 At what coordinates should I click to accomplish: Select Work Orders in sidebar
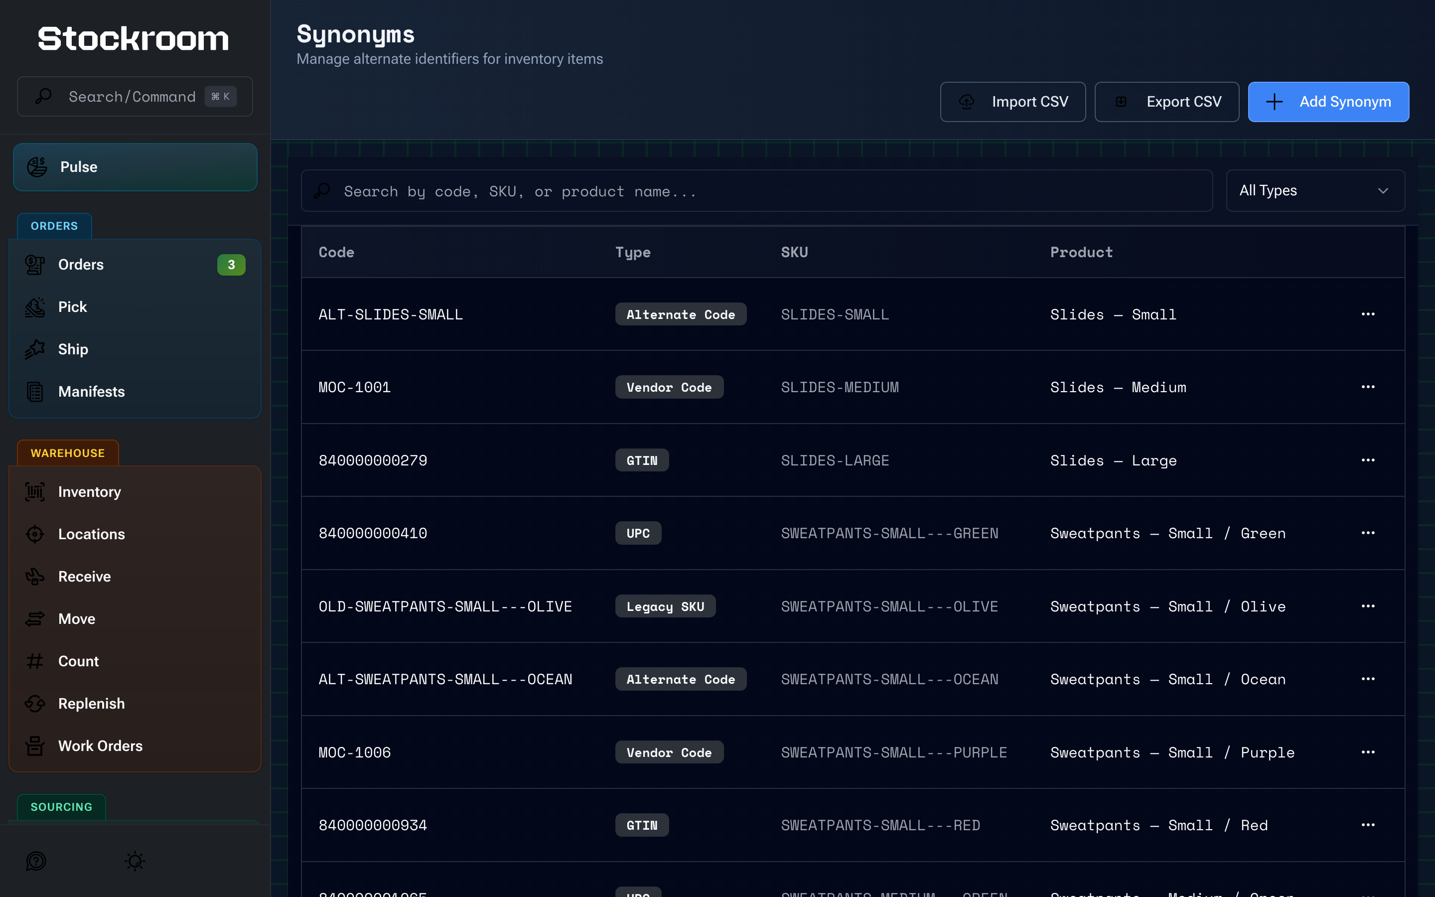click(135, 746)
